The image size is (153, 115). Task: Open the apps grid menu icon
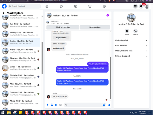coord(135,6)
